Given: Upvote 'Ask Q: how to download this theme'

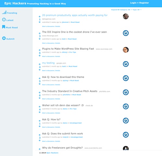Looking at the screenshot, I should pyautogui.click(x=40, y=78).
